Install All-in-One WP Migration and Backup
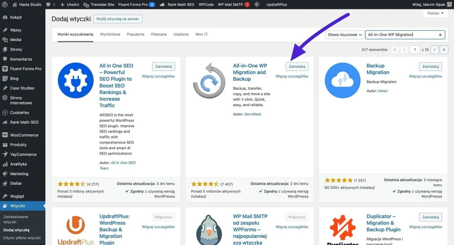Screen dimensions: 454x245 tap(297, 66)
